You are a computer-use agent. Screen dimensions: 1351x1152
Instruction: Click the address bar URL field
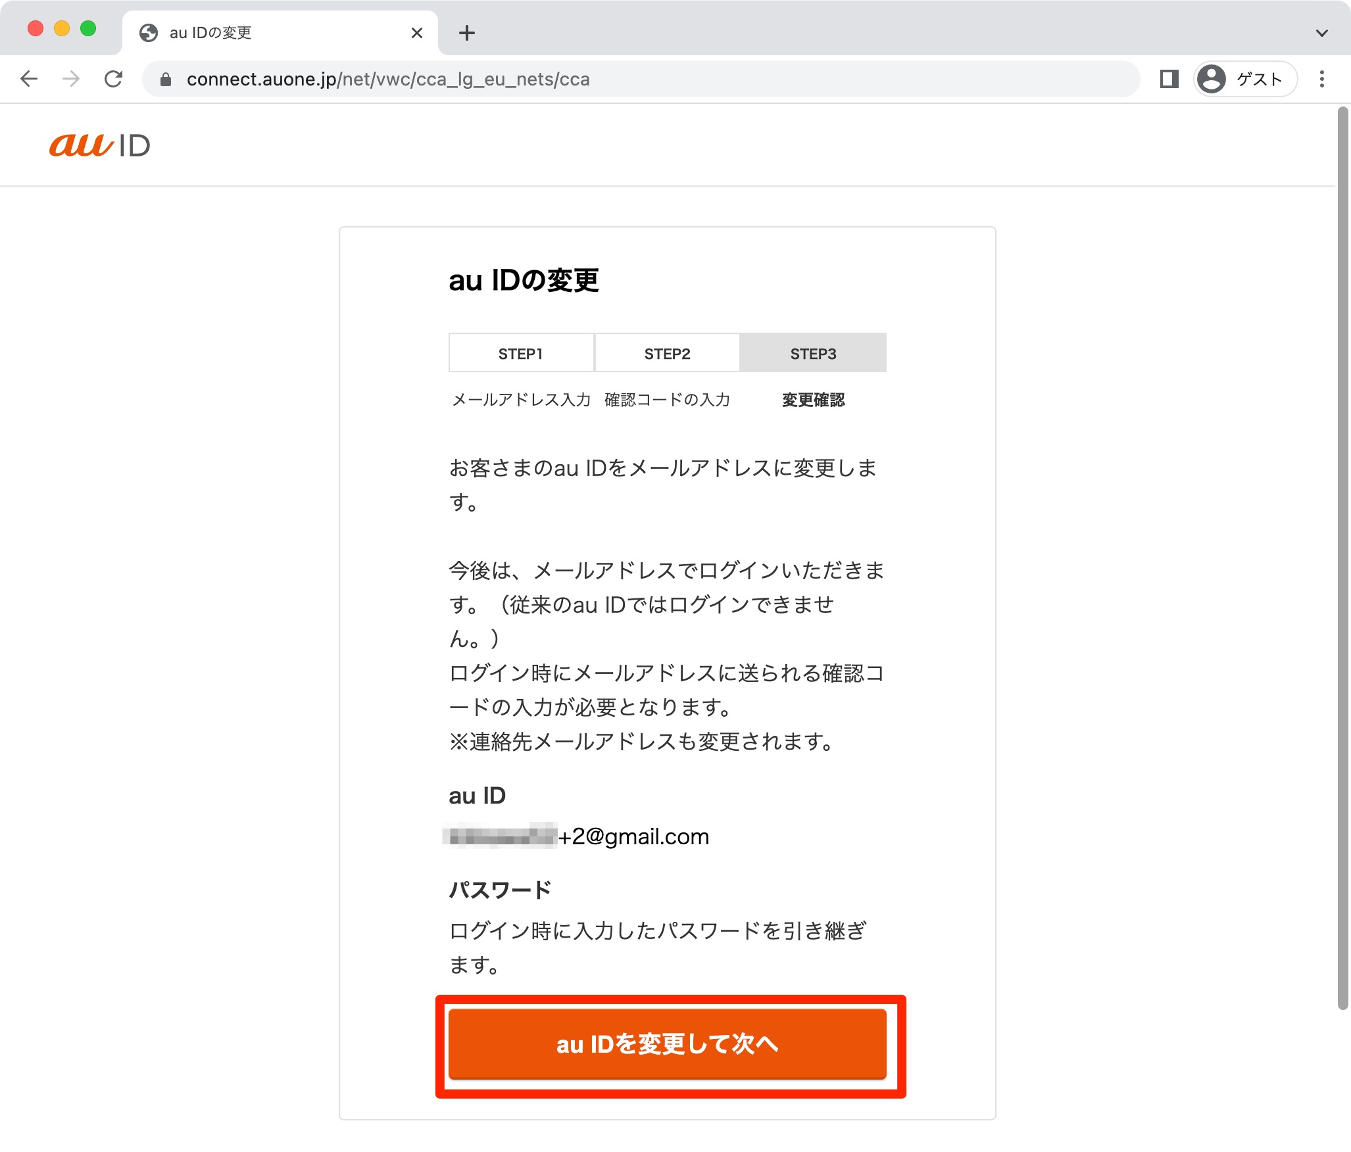point(641,79)
